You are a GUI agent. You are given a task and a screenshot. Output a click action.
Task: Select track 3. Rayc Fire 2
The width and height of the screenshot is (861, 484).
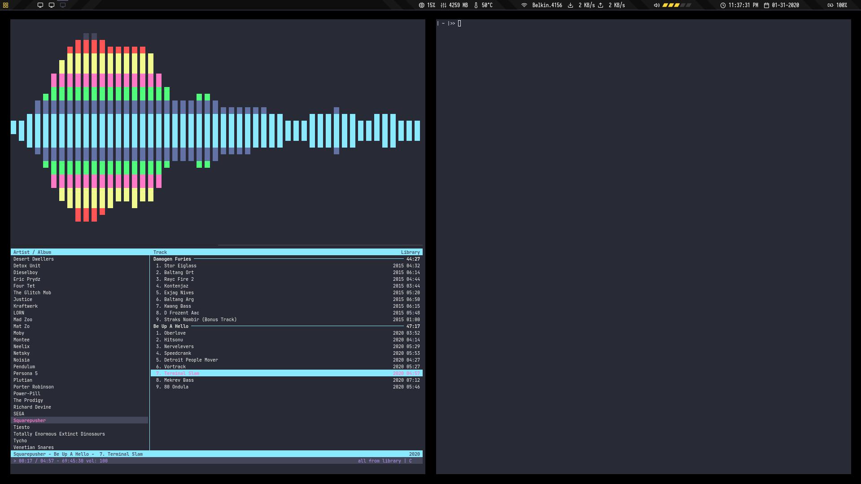point(287,279)
